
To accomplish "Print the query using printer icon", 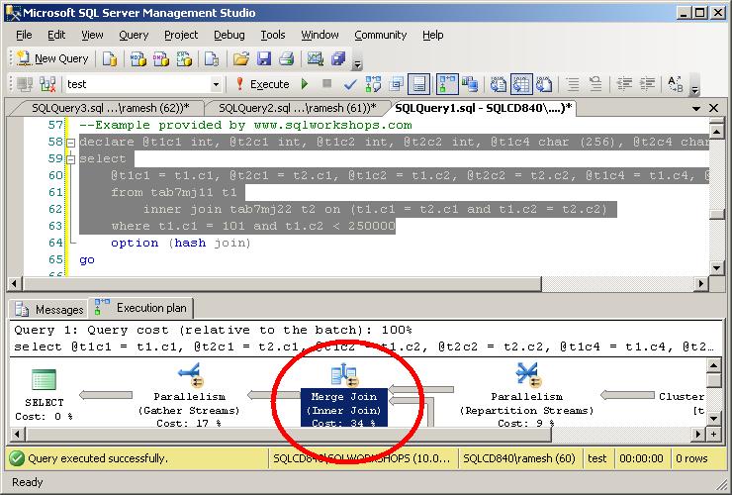I will tap(287, 58).
